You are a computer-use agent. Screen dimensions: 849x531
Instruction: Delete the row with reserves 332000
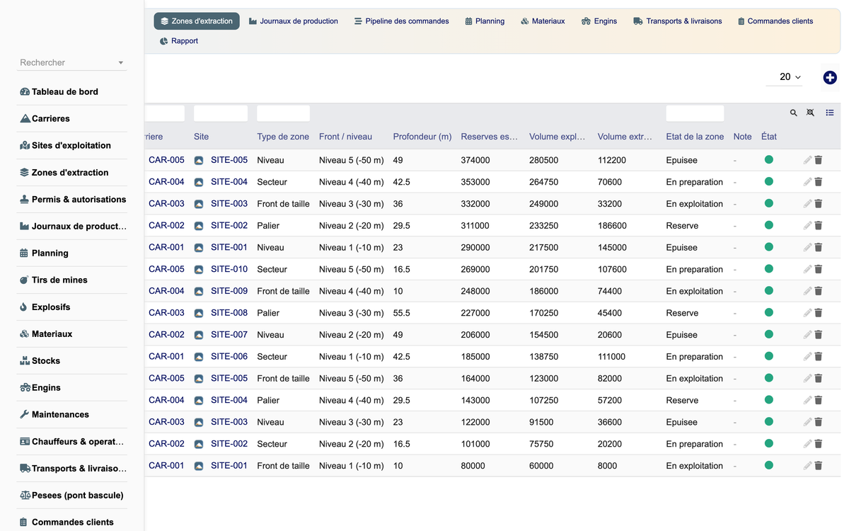[819, 204]
